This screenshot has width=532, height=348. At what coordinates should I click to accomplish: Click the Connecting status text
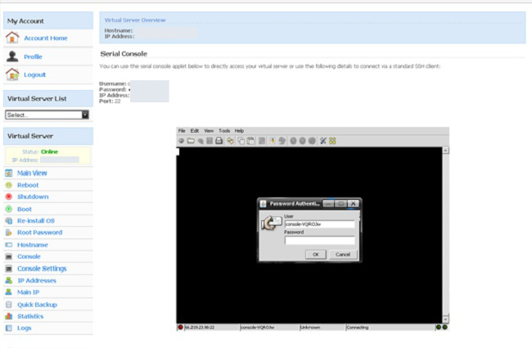[358, 328]
